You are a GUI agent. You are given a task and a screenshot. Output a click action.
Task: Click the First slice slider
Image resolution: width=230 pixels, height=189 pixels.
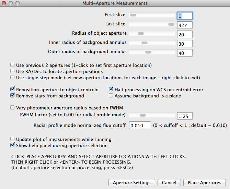click(151, 15)
